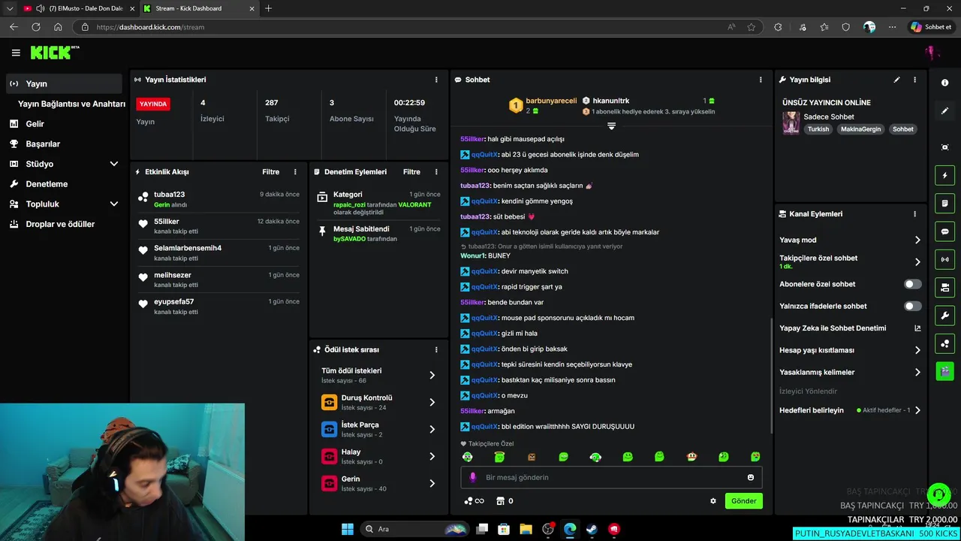The height and width of the screenshot is (541, 961).
Task: Click the lightning bolt icon in the right toolbar
Action: [x=944, y=176]
